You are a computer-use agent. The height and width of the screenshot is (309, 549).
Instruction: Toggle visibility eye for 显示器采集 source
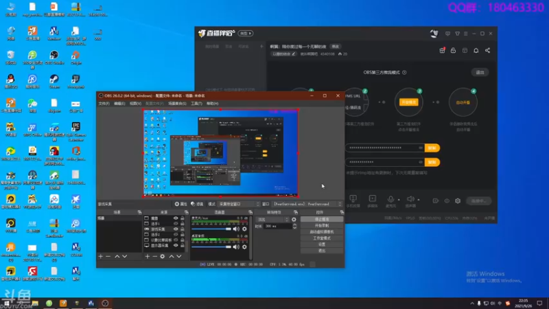click(x=176, y=246)
